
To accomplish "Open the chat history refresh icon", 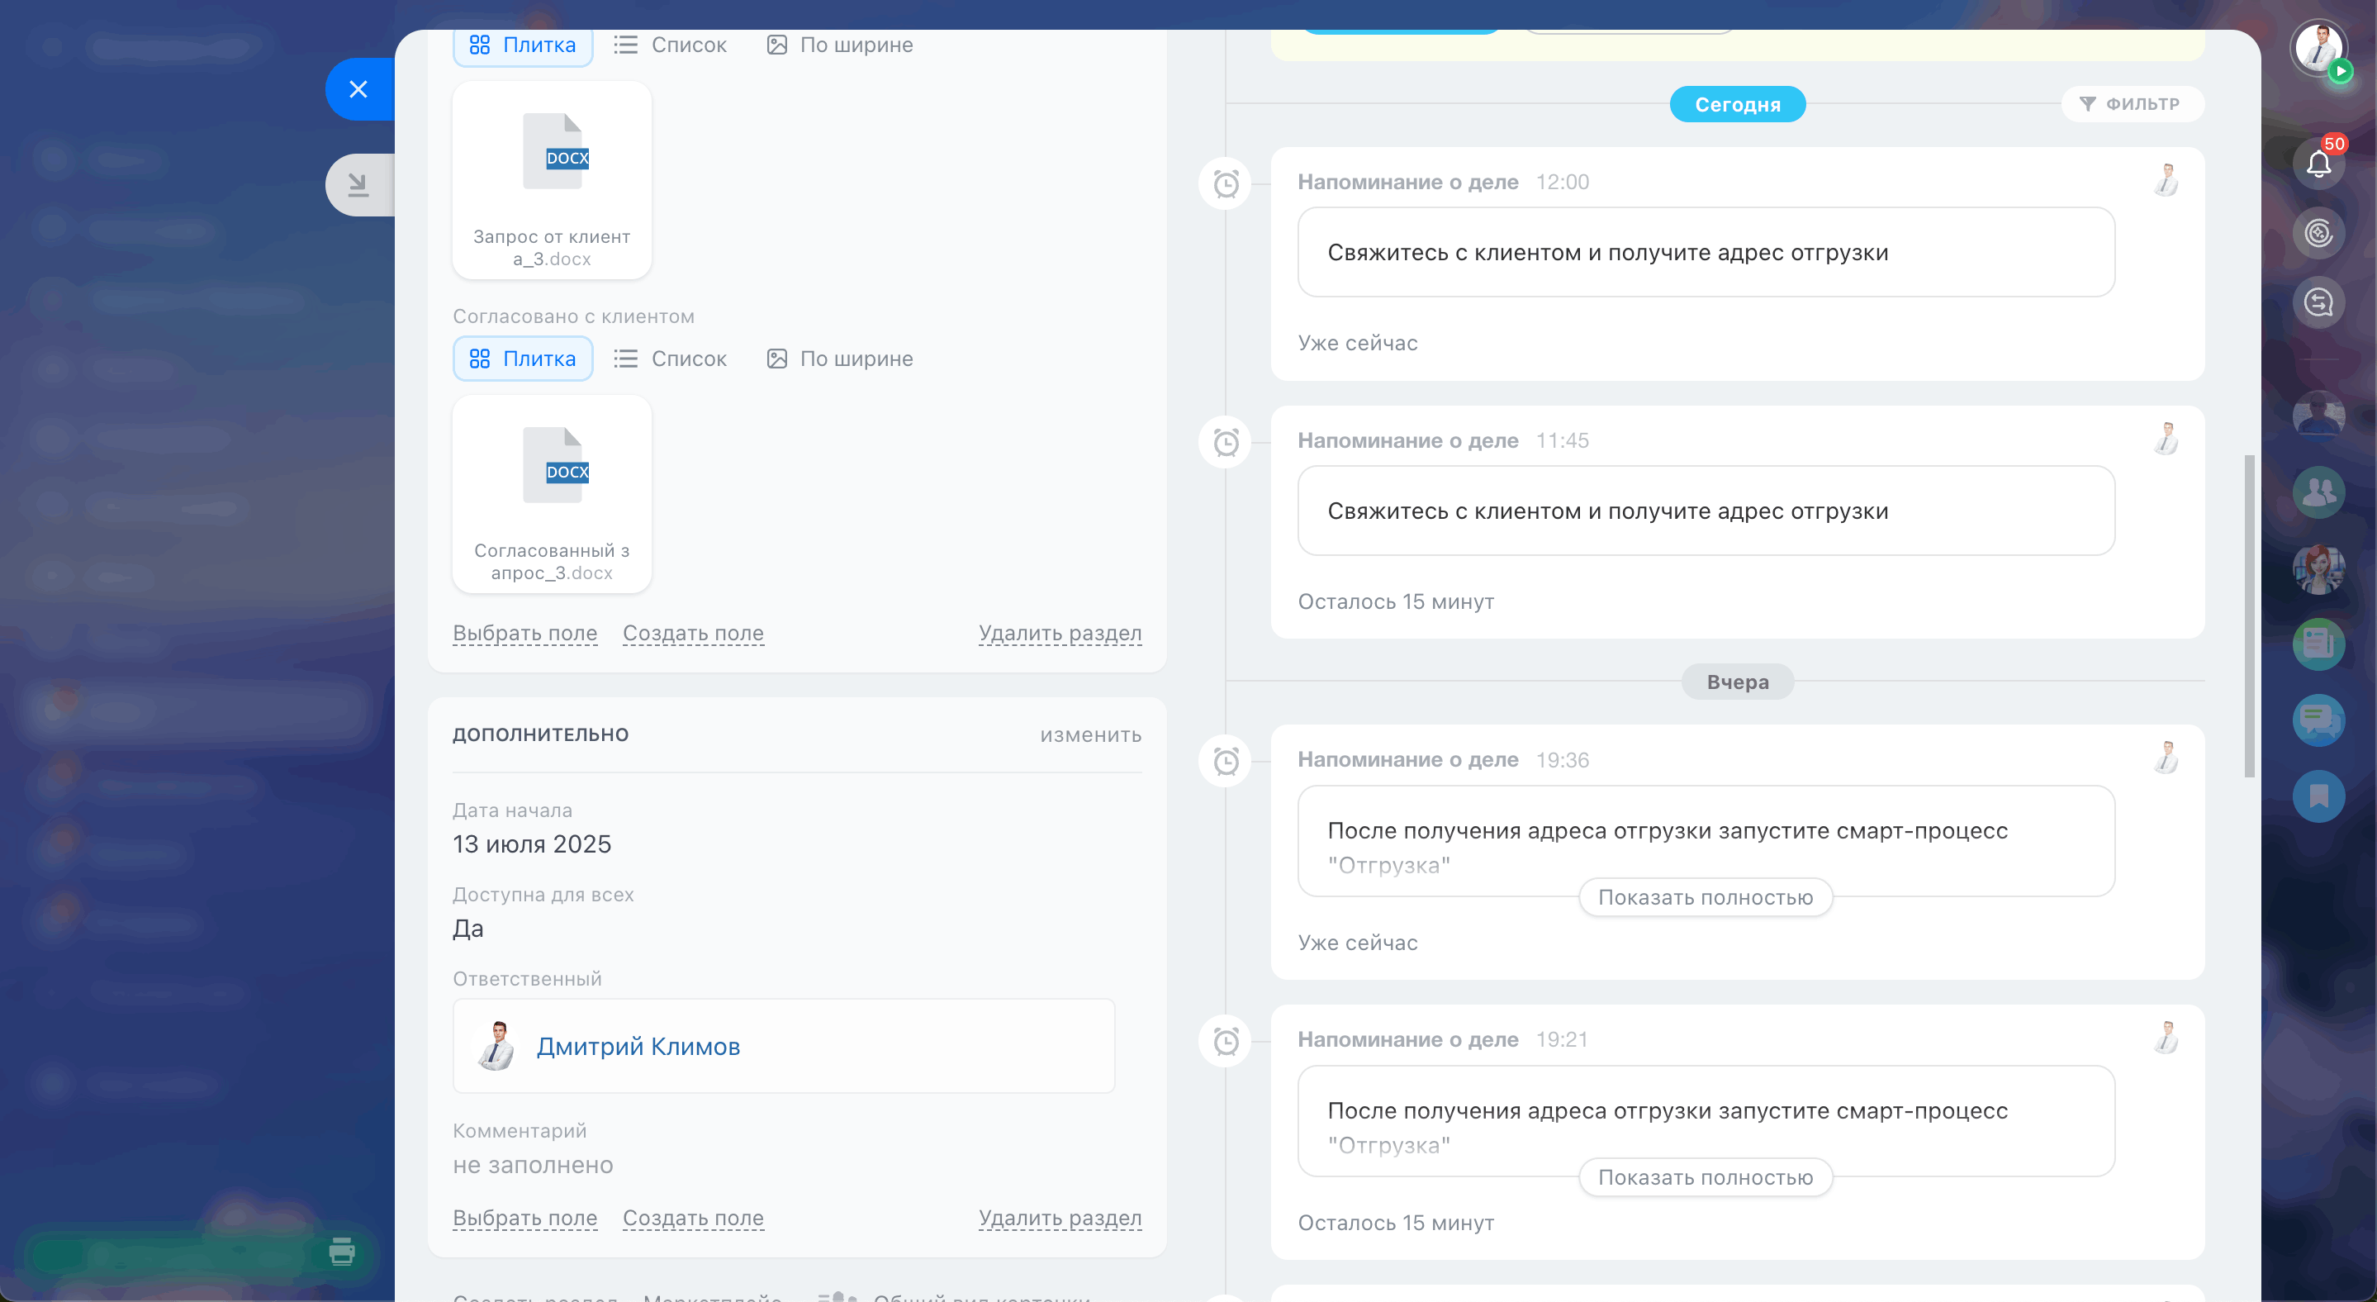I will 2318,302.
